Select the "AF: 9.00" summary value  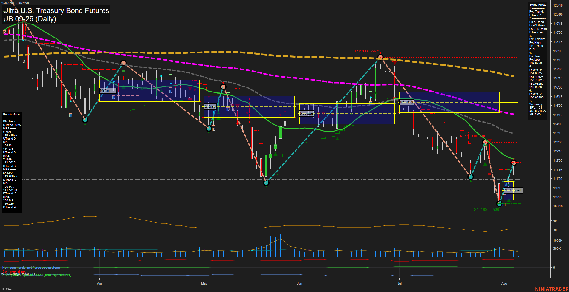click(535, 115)
